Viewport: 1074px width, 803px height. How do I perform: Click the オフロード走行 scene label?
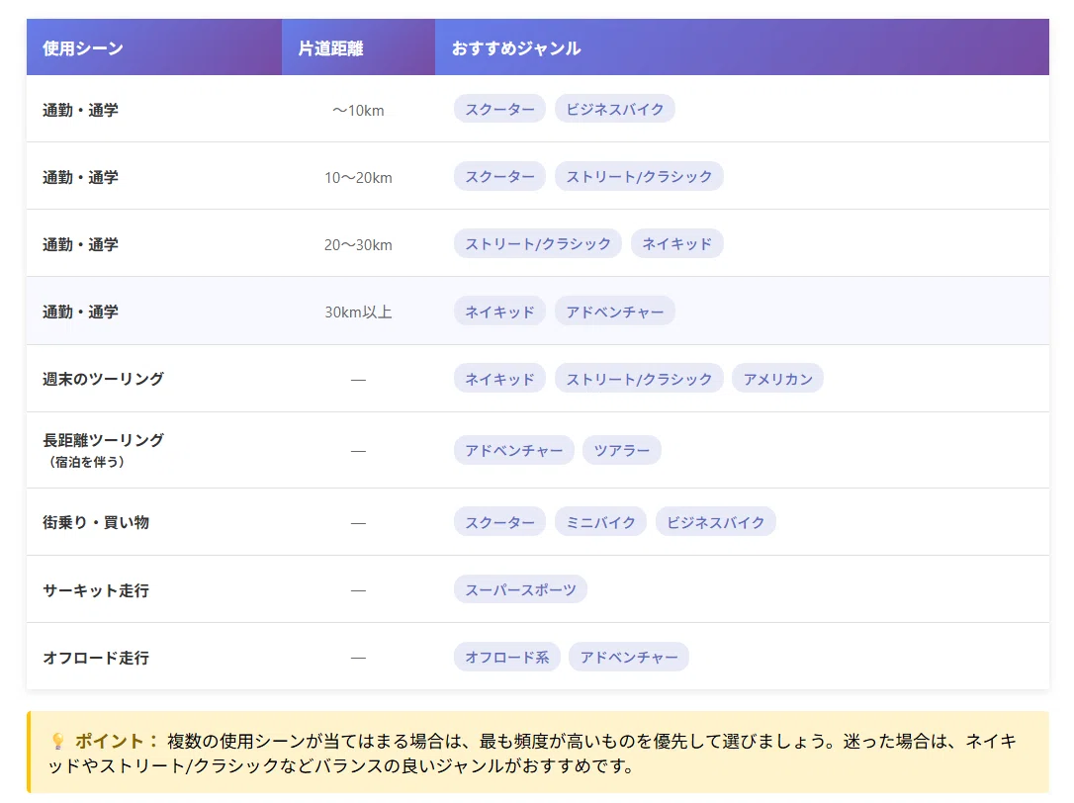[x=96, y=658]
